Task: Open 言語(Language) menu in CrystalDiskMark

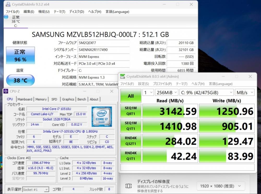Action: tap(221, 84)
